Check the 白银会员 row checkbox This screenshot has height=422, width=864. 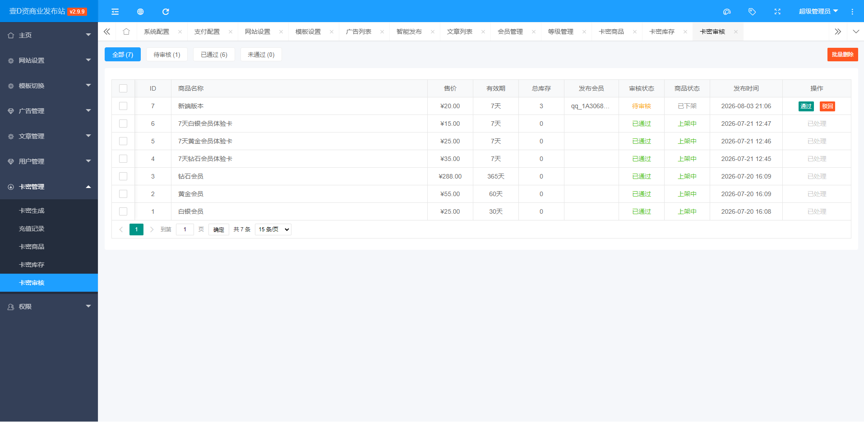point(123,211)
